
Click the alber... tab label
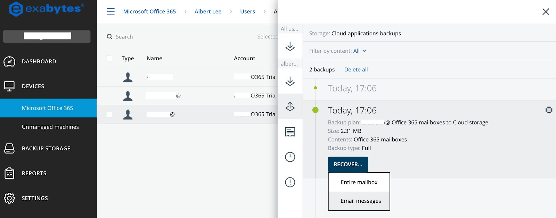point(289,64)
